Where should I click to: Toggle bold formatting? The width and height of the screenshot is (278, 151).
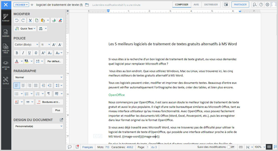tap(17, 53)
